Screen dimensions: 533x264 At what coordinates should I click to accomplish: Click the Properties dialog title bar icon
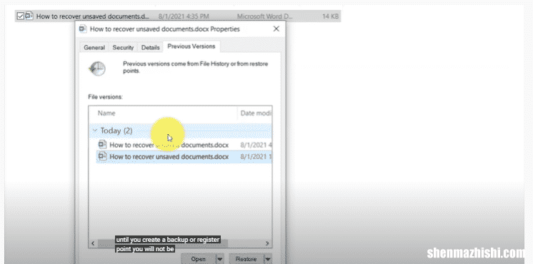tap(83, 29)
